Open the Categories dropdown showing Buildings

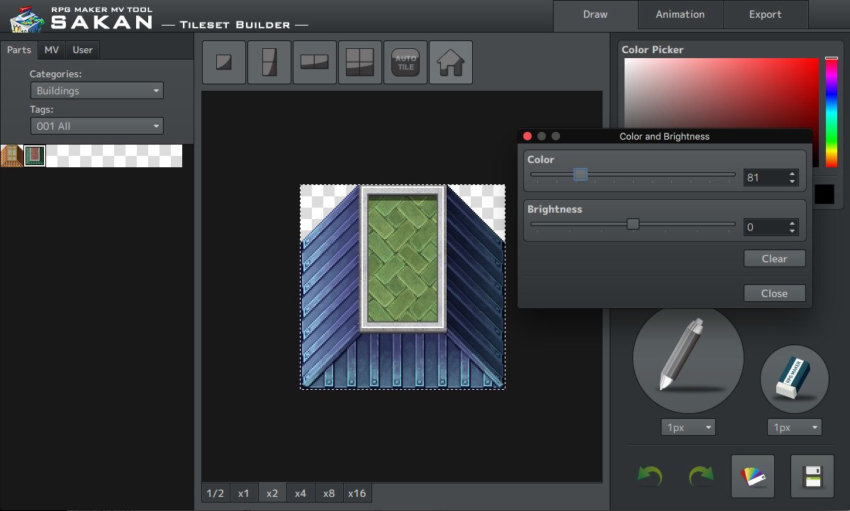(x=96, y=91)
